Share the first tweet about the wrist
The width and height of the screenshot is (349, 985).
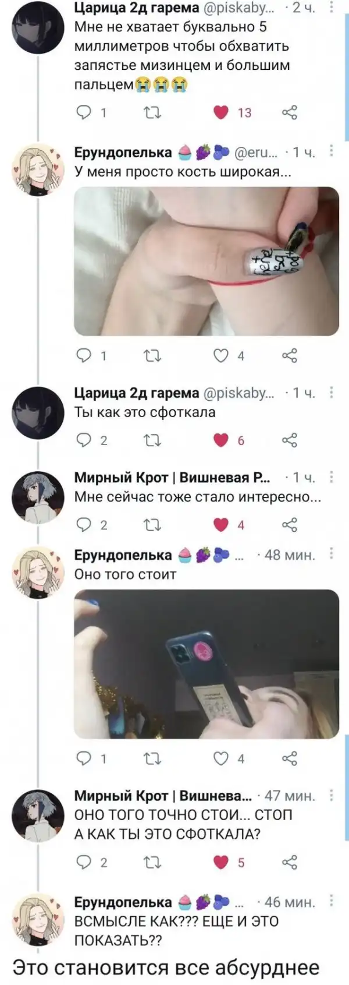point(290,112)
